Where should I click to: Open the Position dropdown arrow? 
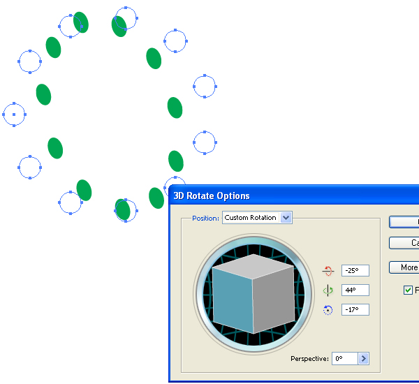pos(286,218)
